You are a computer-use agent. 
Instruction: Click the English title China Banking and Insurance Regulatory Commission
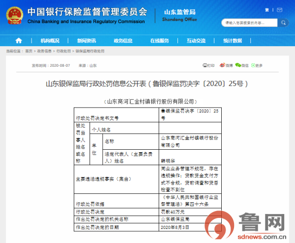click(x=86, y=22)
